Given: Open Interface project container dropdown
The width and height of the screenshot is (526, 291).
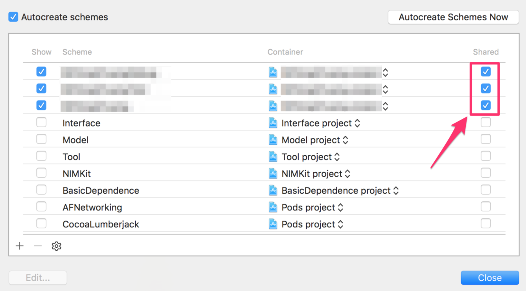Looking at the screenshot, I should (357, 123).
